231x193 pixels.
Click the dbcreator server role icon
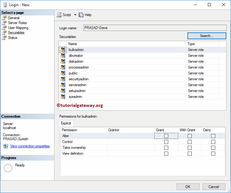tap(63, 56)
